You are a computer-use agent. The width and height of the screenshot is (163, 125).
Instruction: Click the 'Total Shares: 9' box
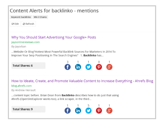(28, 109)
